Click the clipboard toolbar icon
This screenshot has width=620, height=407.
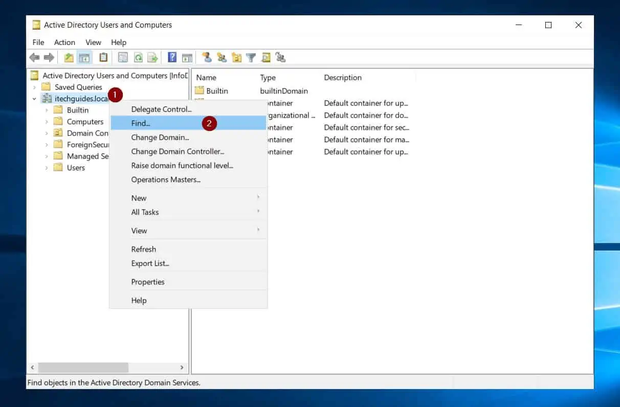coord(104,58)
